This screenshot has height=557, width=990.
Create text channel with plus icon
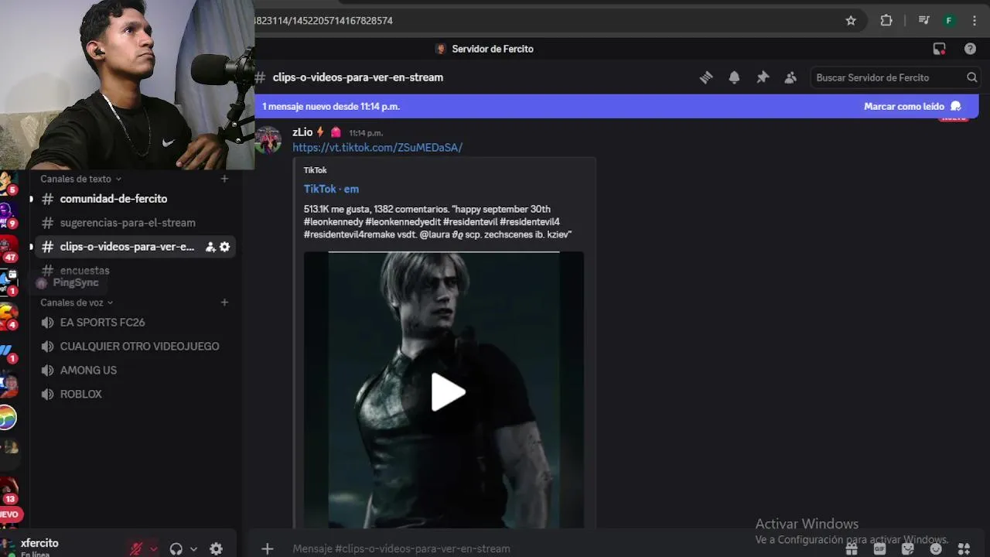click(x=224, y=179)
